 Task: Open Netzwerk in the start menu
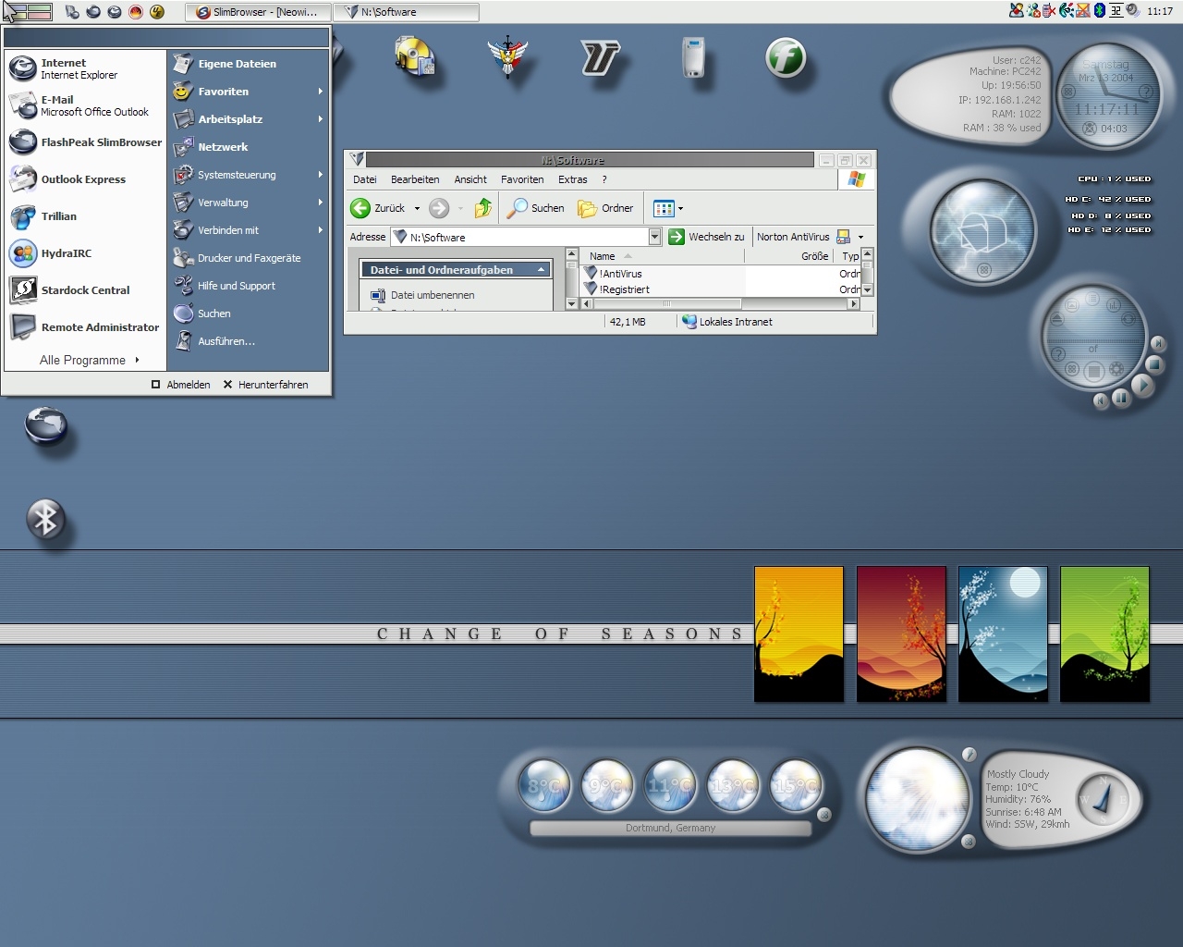[248, 147]
